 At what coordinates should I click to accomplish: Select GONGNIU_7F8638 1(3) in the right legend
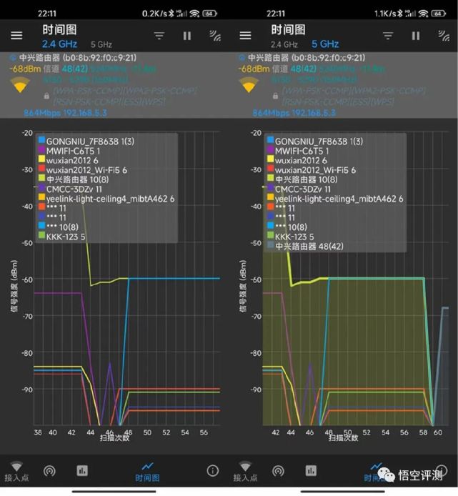click(x=319, y=142)
